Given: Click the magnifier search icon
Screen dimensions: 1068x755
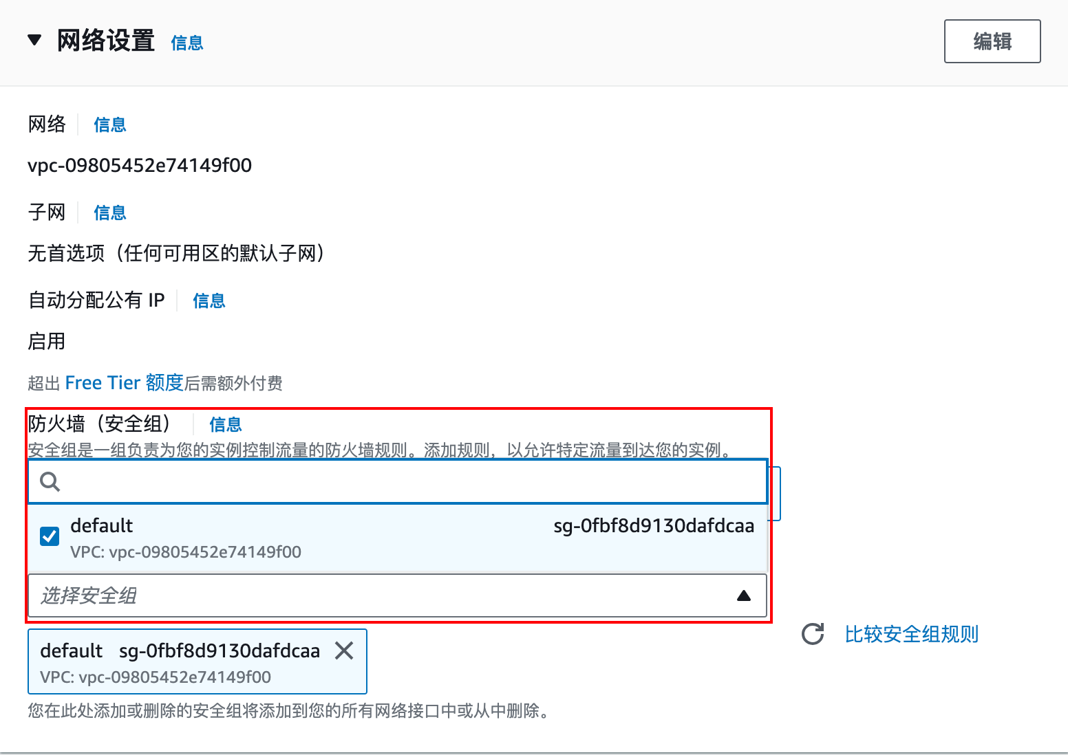Looking at the screenshot, I should [50, 481].
